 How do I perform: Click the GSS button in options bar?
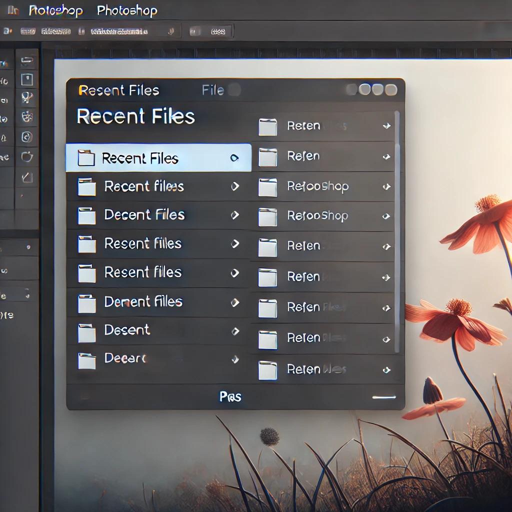click(x=218, y=31)
